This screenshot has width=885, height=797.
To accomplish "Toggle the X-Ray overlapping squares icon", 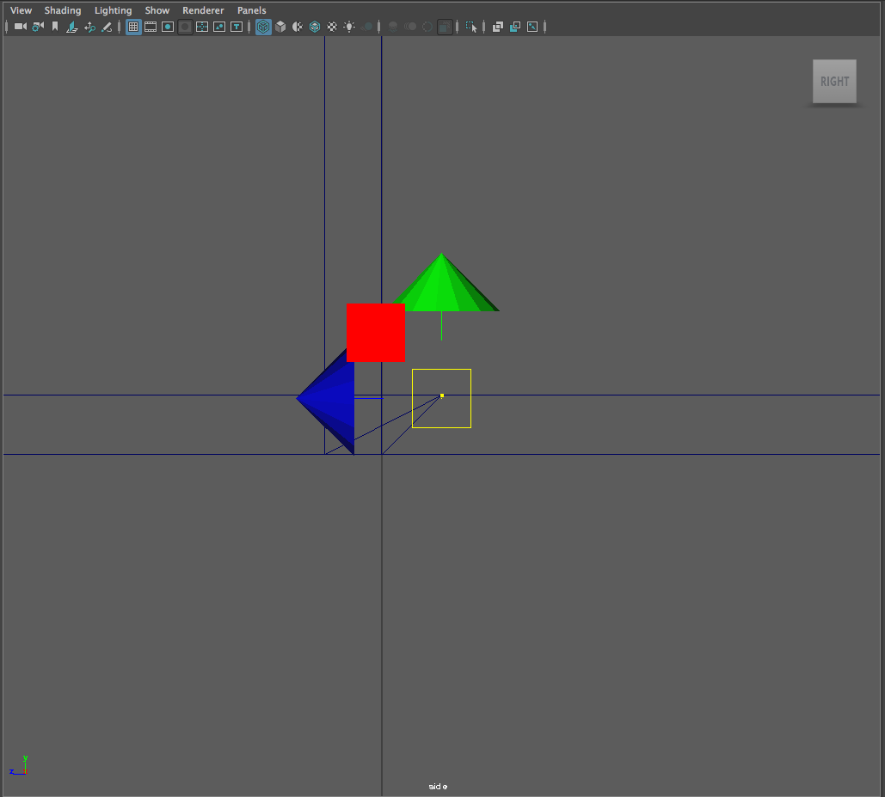I will tap(498, 27).
